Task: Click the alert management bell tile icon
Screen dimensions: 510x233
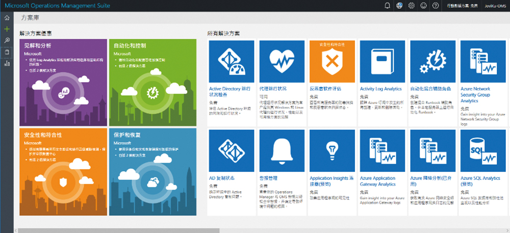Action: pyautogui.click(x=282, y=150)
